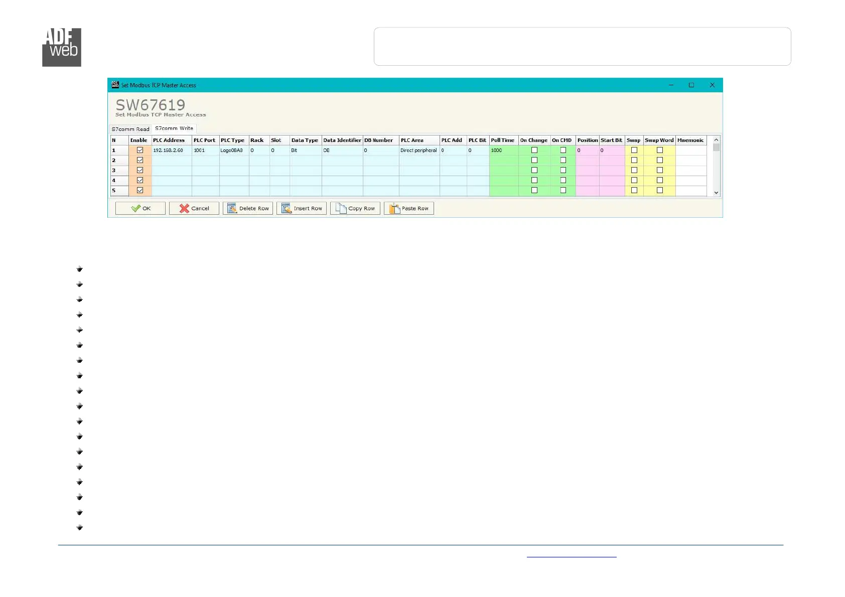Click Position cell in row 1
The height and width of the screenshot is (597, 845).
click(x=588, y=151)
